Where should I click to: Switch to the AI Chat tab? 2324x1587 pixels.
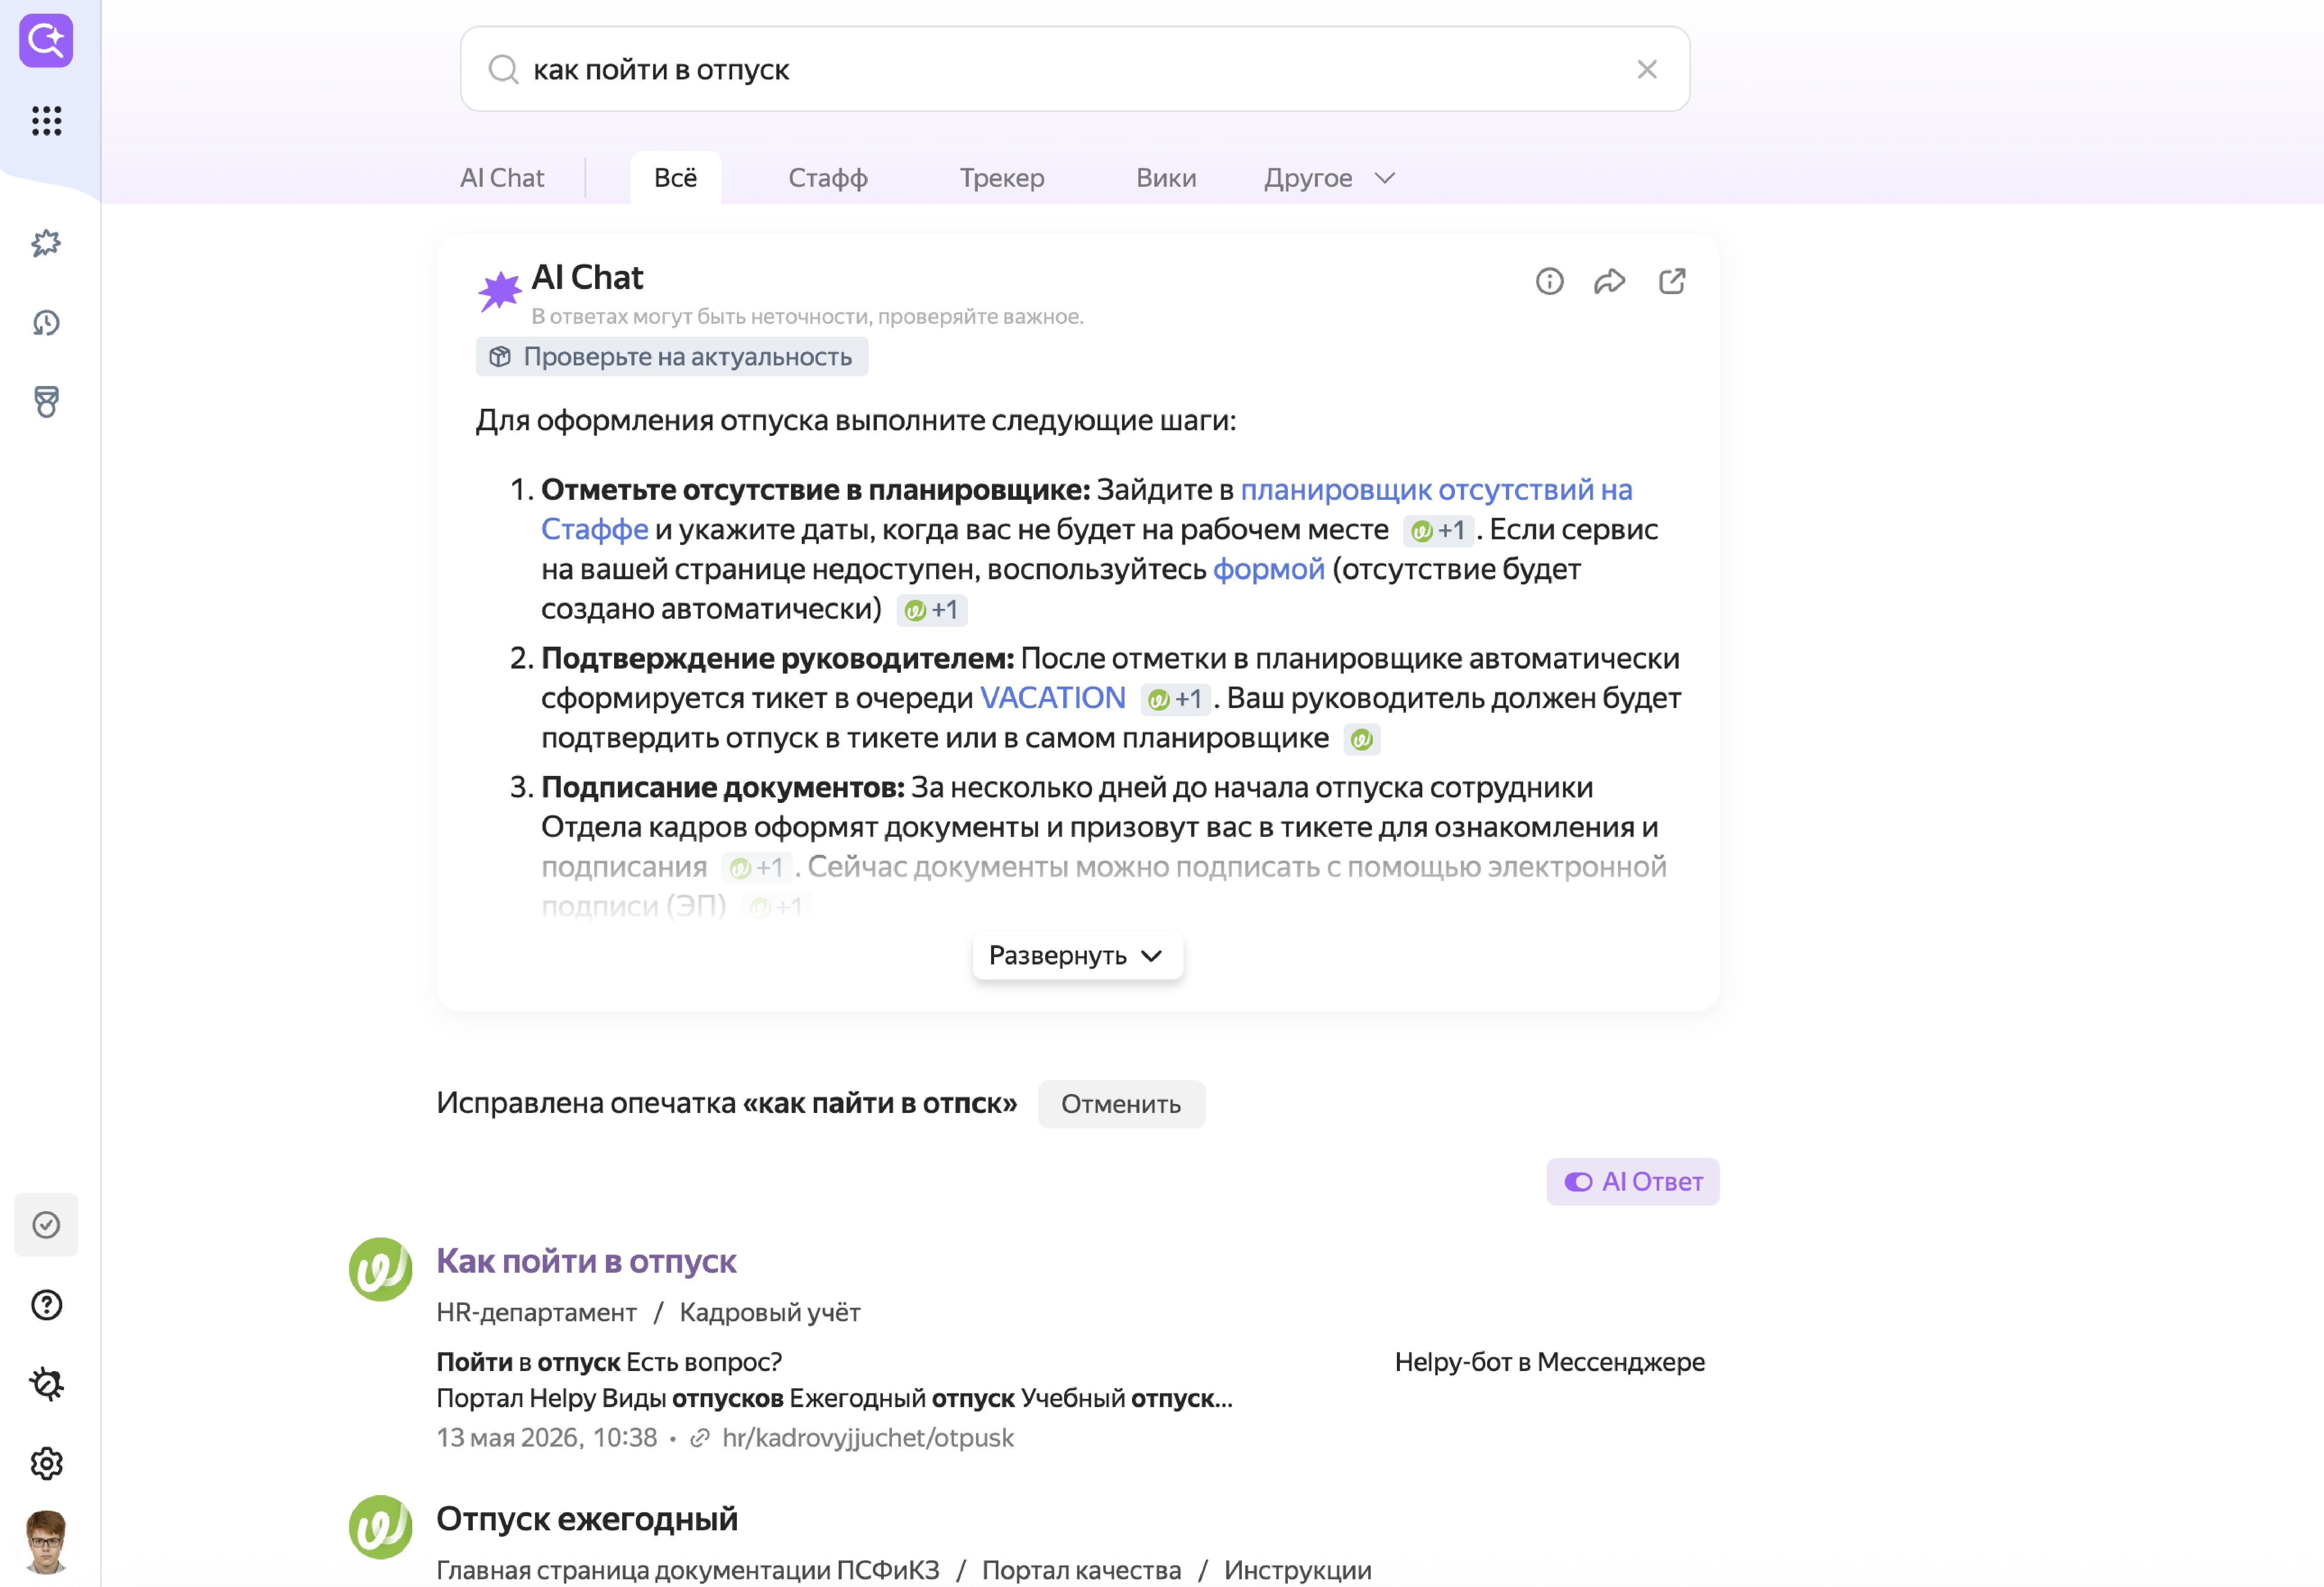(502, 178)
